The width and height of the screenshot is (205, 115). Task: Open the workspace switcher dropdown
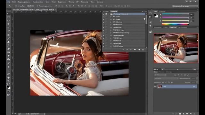pos(185,6)
